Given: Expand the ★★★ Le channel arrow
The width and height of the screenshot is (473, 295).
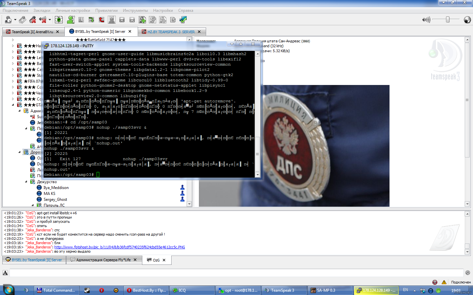Looking at the screenshot, I should coord(13,57).
